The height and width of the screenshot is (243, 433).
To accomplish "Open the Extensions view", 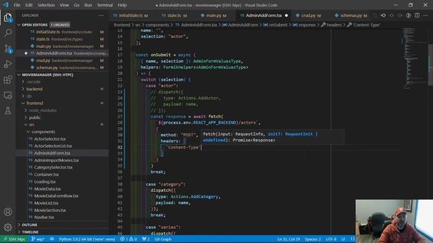I will (7, 80).
